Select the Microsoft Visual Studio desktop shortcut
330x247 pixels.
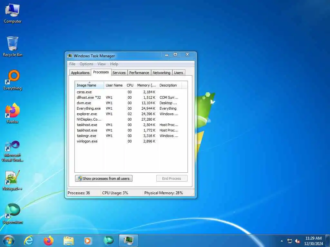pos(13,151)
